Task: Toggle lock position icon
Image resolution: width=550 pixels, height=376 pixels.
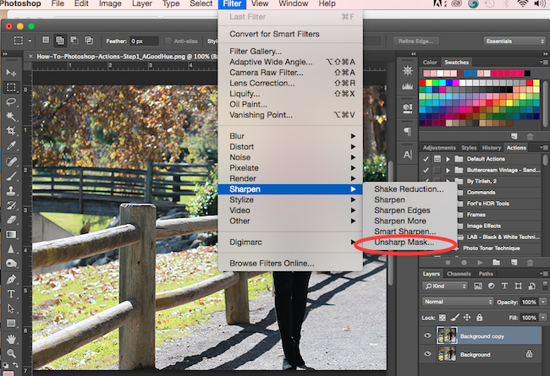Action: tap(467, 318)
